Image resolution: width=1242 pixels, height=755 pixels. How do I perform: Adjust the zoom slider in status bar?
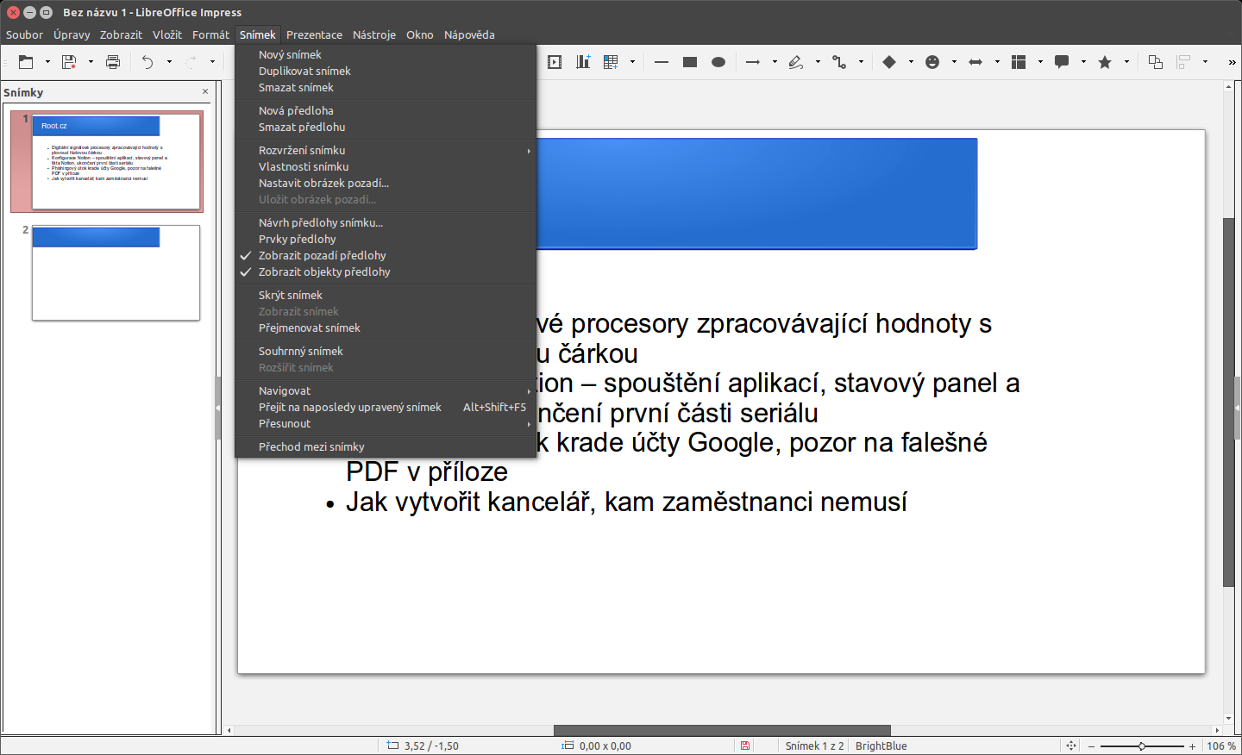click(1142, 746)
